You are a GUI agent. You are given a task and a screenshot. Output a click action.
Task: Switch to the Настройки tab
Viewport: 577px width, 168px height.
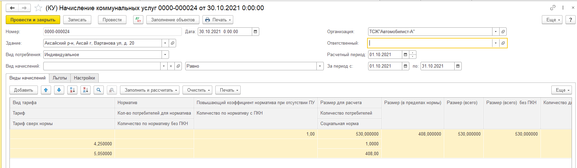tap(85, 78)
